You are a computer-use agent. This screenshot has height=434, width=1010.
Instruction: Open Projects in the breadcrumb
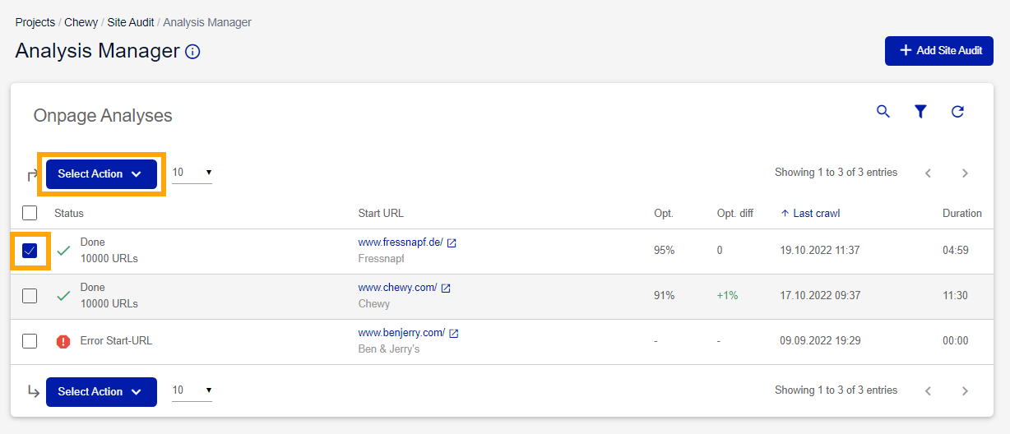point(35,22)
